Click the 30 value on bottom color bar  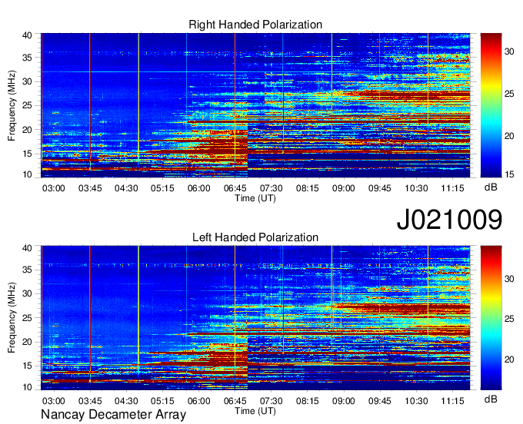pyautogui.click(x=509, y=279)
